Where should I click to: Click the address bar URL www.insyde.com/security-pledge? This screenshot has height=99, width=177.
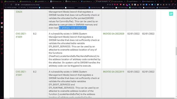(30, 5)
